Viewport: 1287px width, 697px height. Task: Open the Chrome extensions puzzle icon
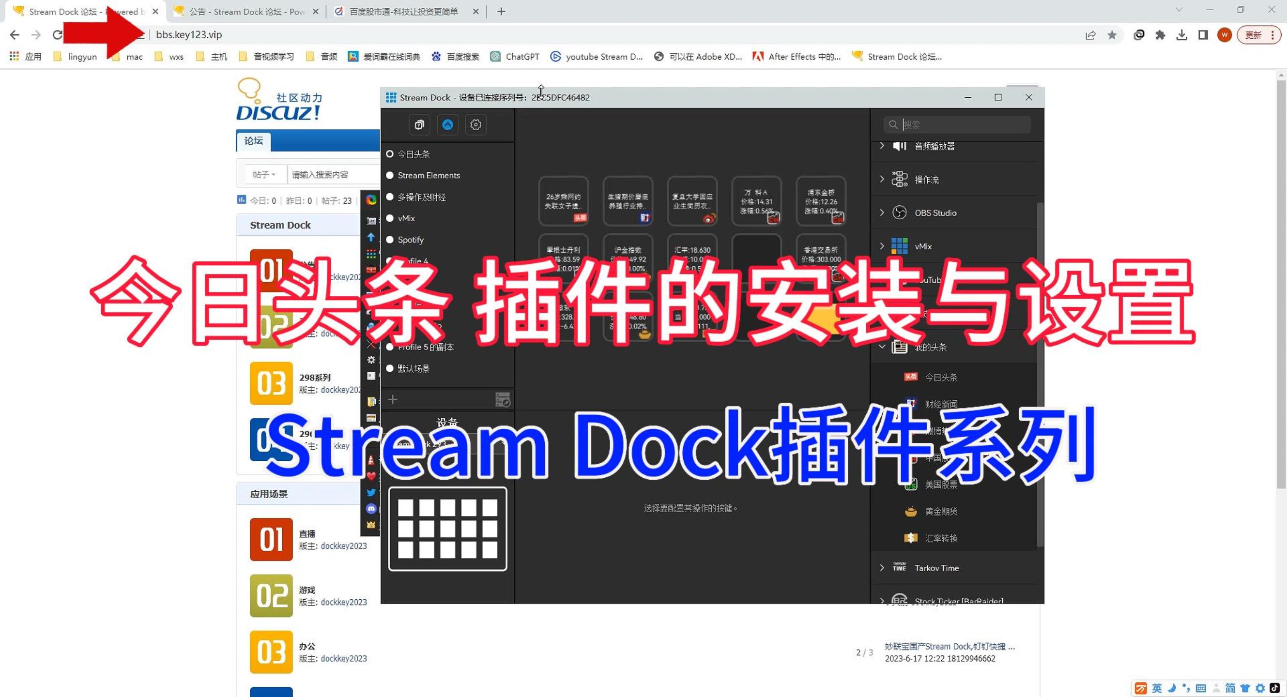[1160, 35]
